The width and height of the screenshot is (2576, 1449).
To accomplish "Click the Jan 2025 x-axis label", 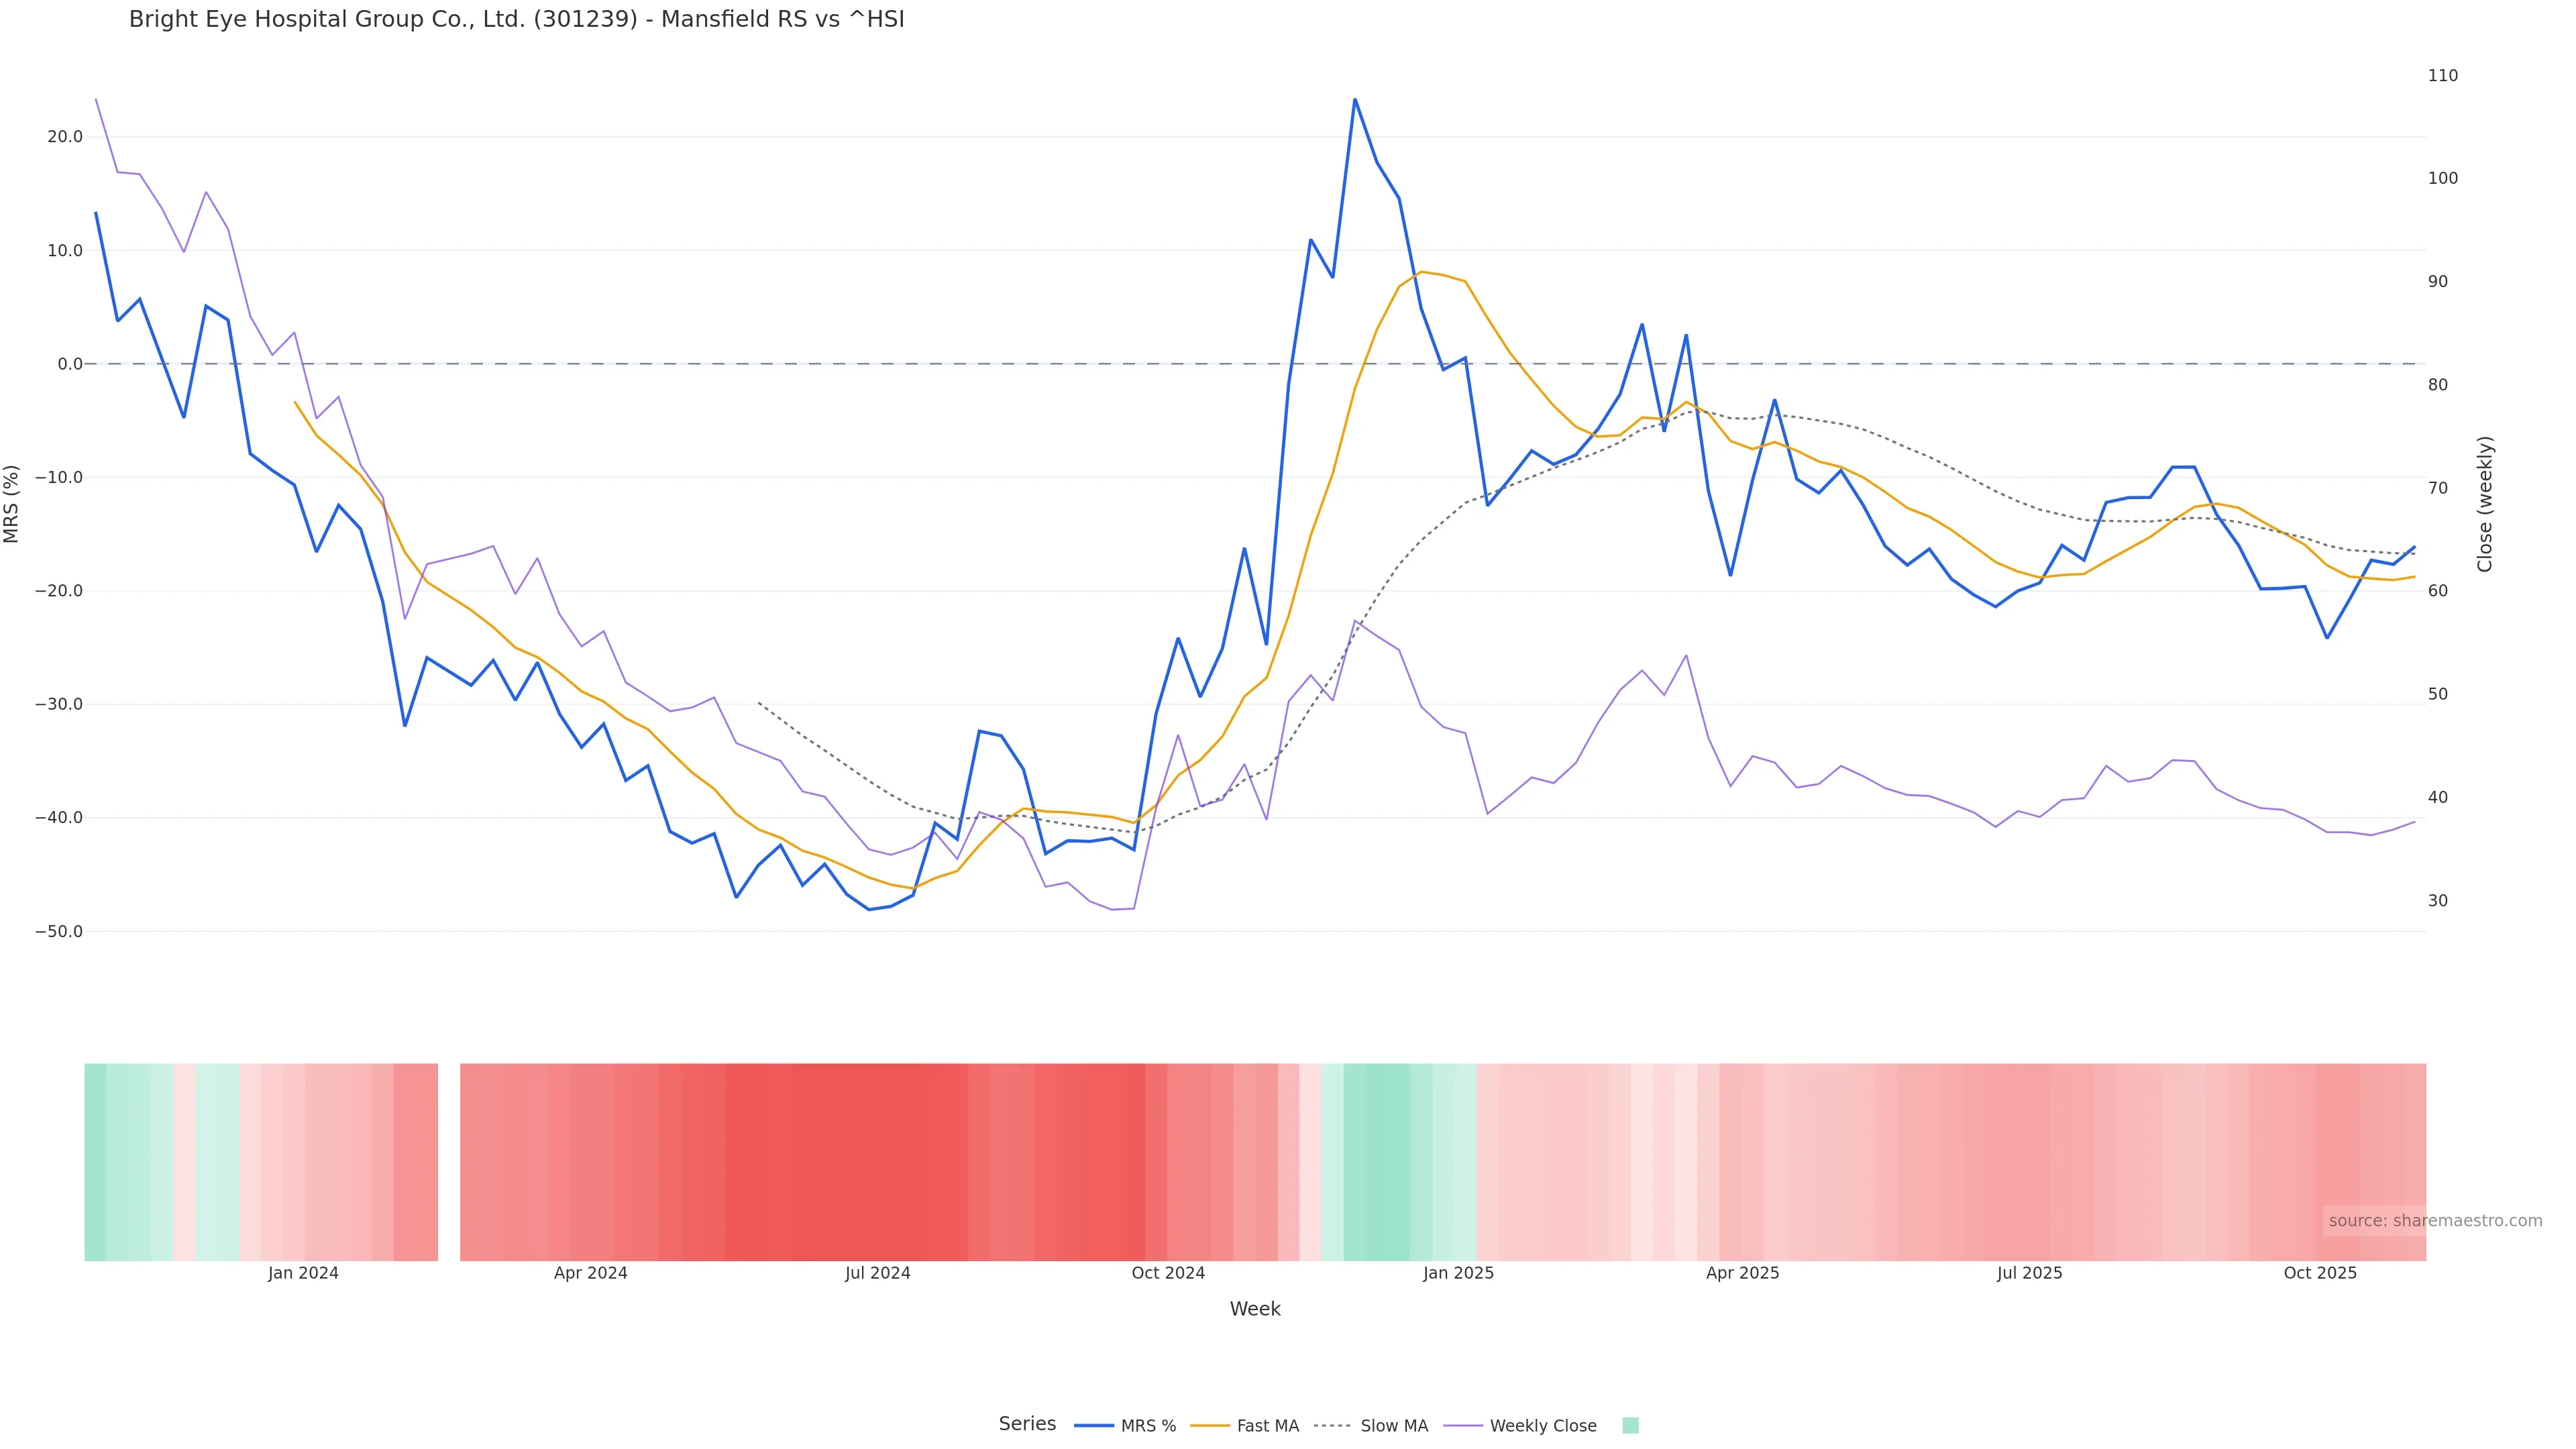I will click(1458, 1273).
